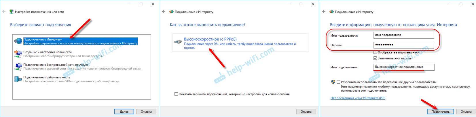The height and width of the screenshot is (117, 476).
Task: Click the wireless manual connection icon
Action: tap(18, 66)
